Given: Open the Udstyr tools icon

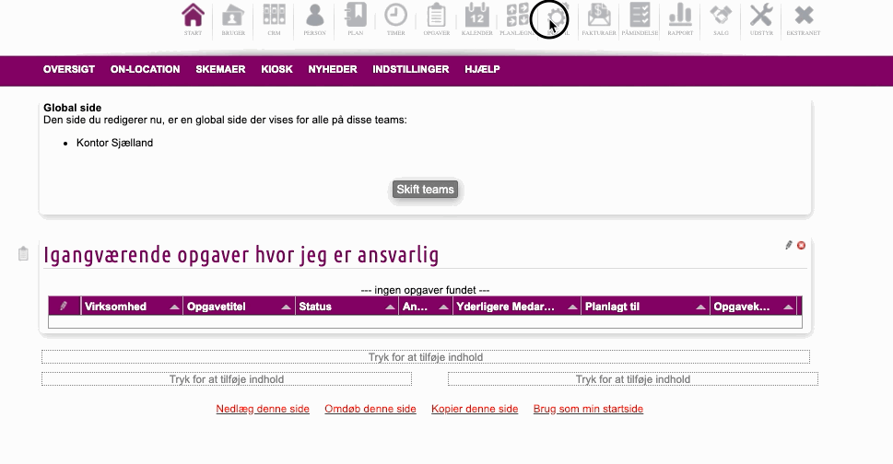Looking at the screenshot, I should point(761,17).
